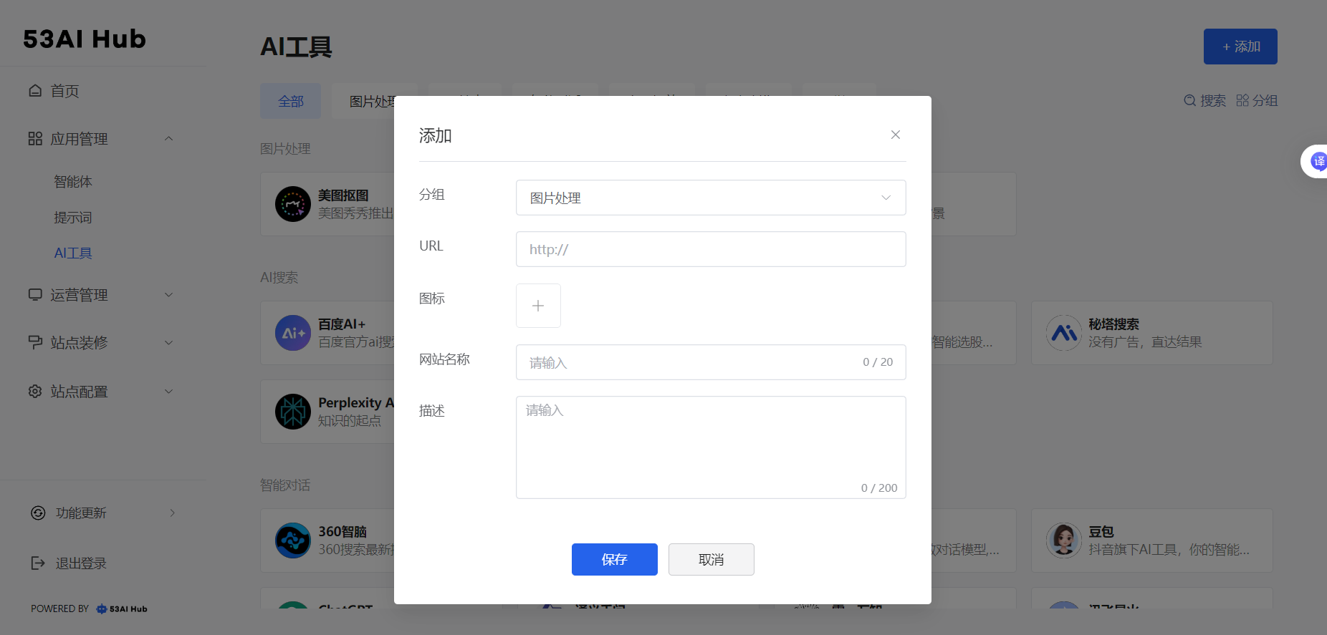Go to 首页 in sidebar
Viewport: 1327px width, 635px height.
pos(64,91)
